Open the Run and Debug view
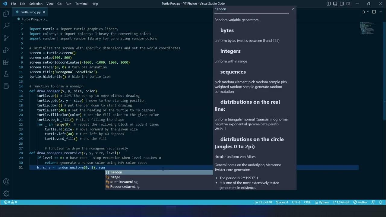Screen dimensions: 386x217 click(x=6, y=50)
